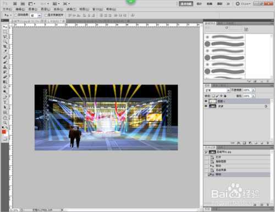Toggle lock transparent pixels in Layers panel

(213, 96)
